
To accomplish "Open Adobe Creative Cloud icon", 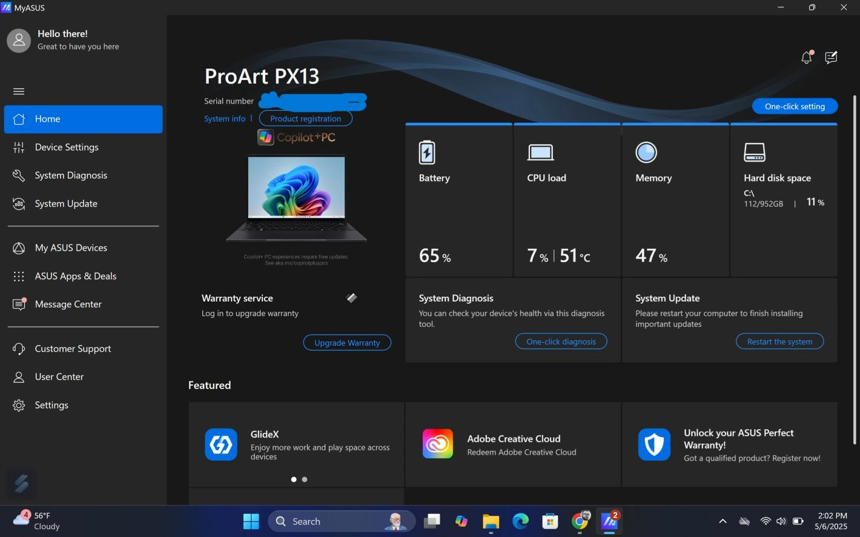I will click(438, 444).
